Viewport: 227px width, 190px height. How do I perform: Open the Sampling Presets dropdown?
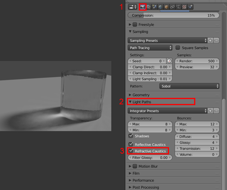[167, 40]
